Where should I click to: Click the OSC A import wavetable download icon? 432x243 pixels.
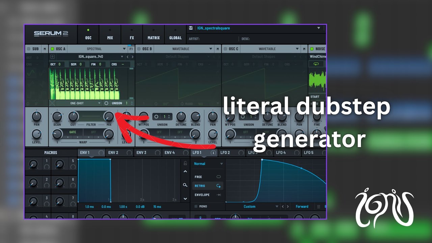point(53,57)
